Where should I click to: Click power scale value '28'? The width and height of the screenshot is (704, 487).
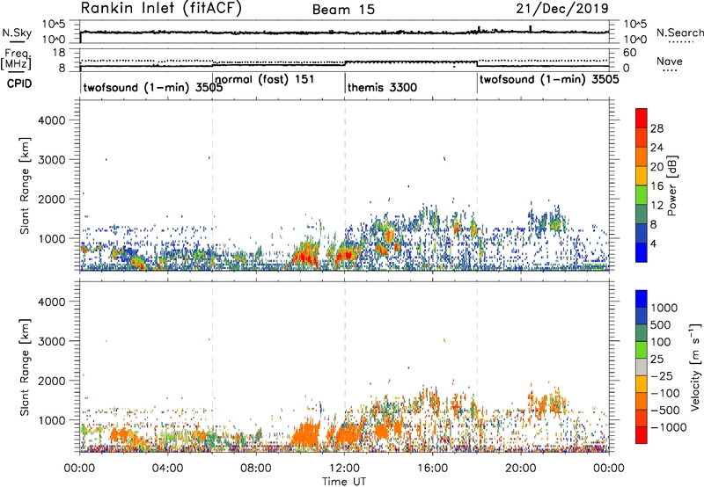[656, 128]
